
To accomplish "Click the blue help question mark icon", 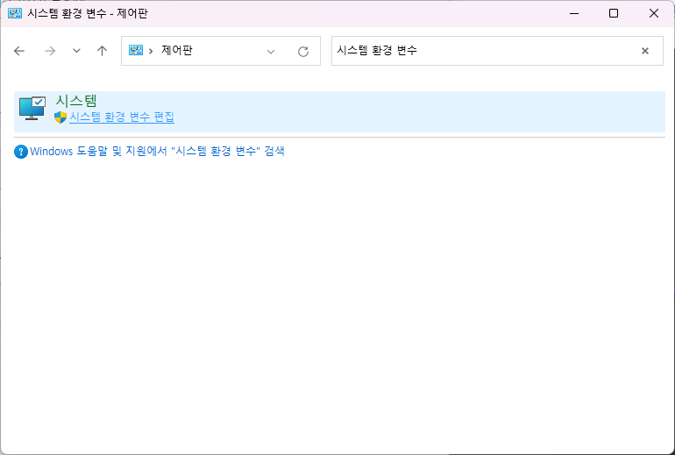I will [x=21, y=152].
